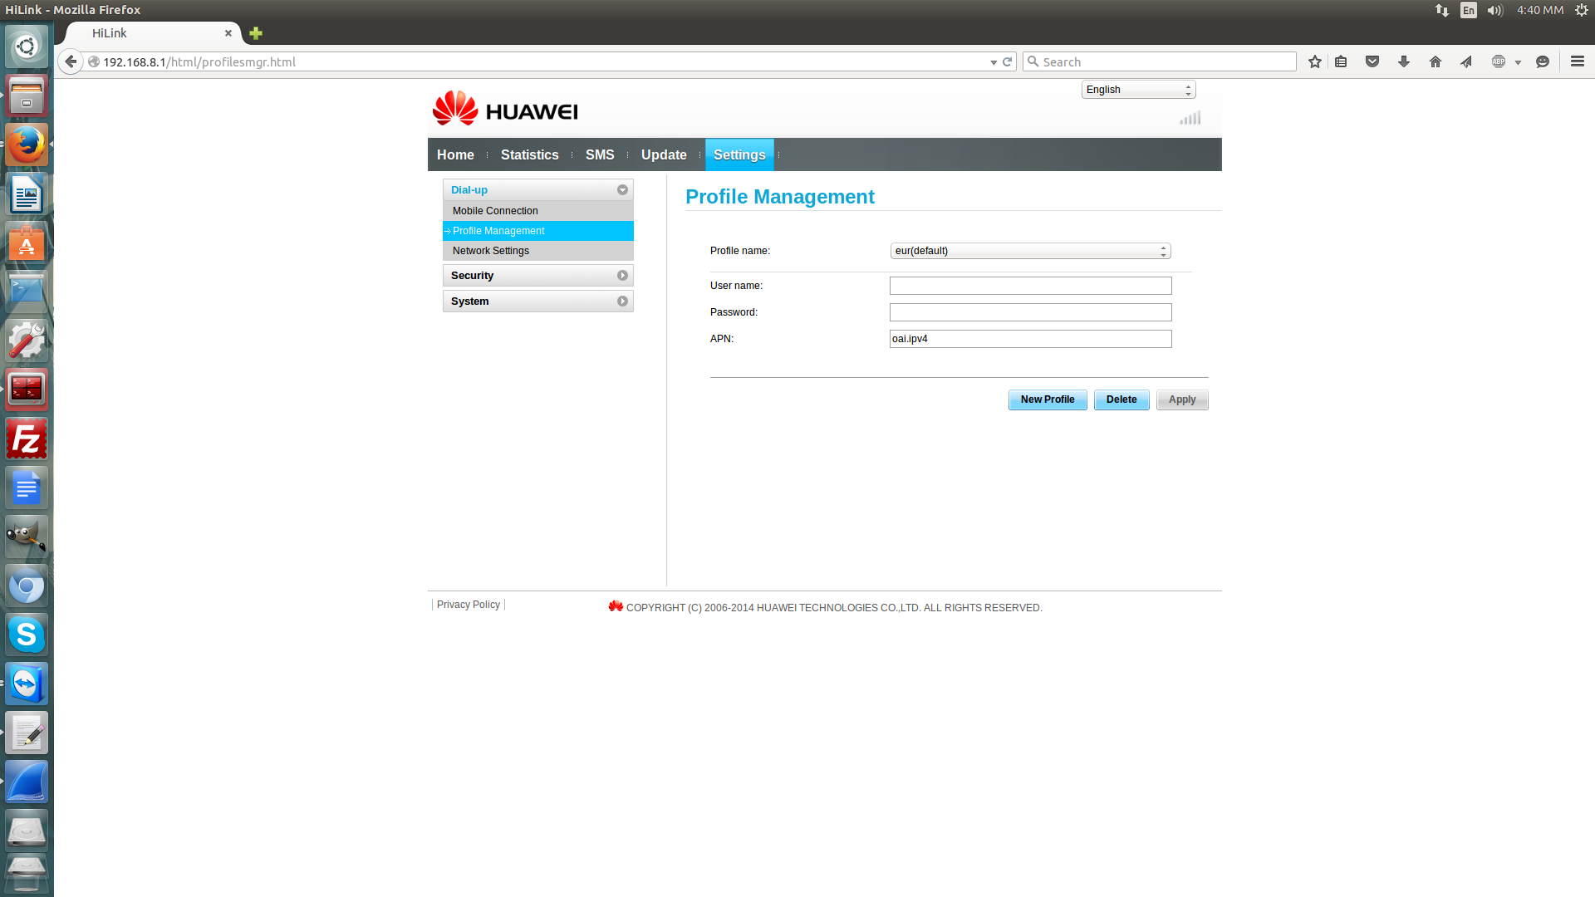
Task: Open Profile name dropdown eur(default)
Action: click(x=1030, y=251)
